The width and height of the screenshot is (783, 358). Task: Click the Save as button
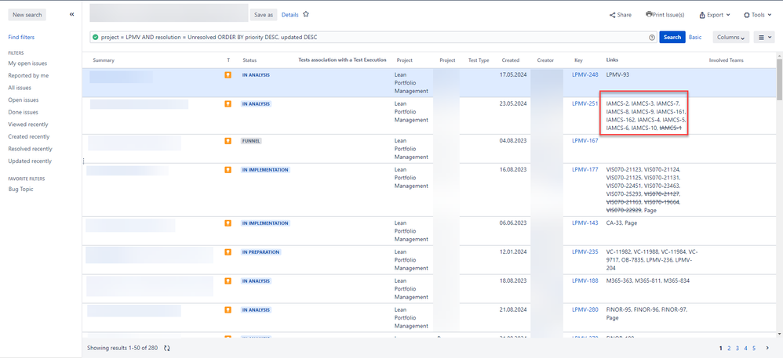263,15
